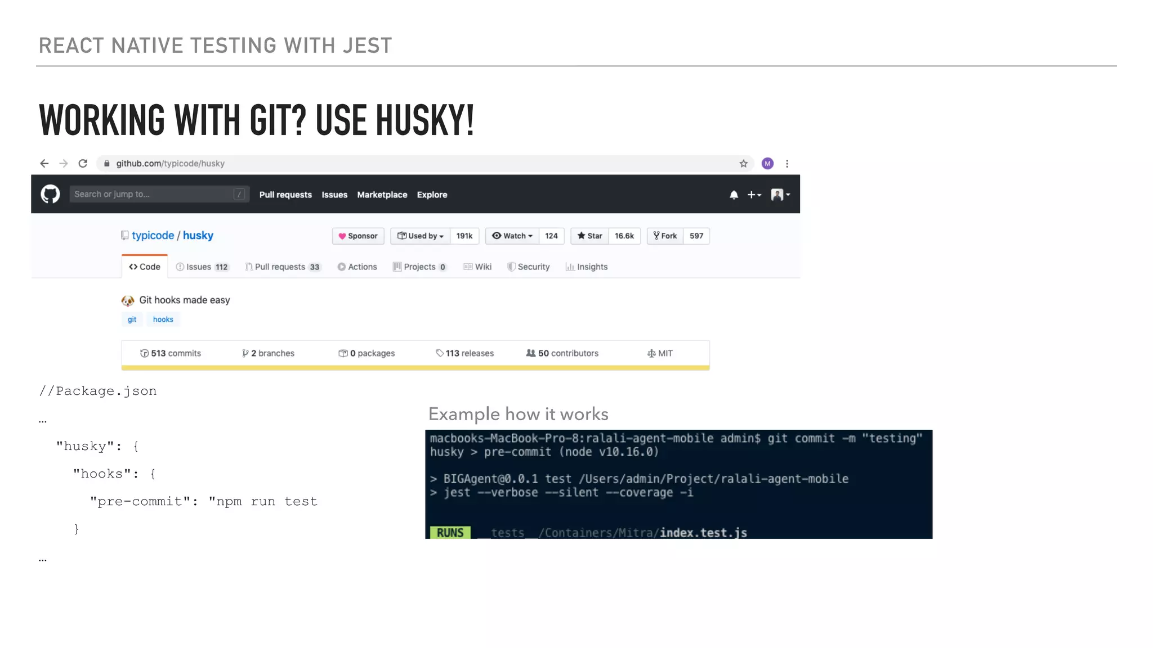
Task: View 50 contributors
Action: tap(562, 353)
